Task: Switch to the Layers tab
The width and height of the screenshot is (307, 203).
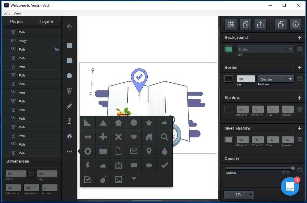Action: (46, 22)
